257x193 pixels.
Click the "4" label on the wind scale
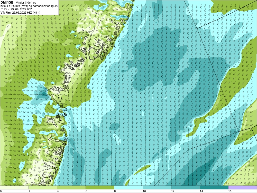[58, 191]
